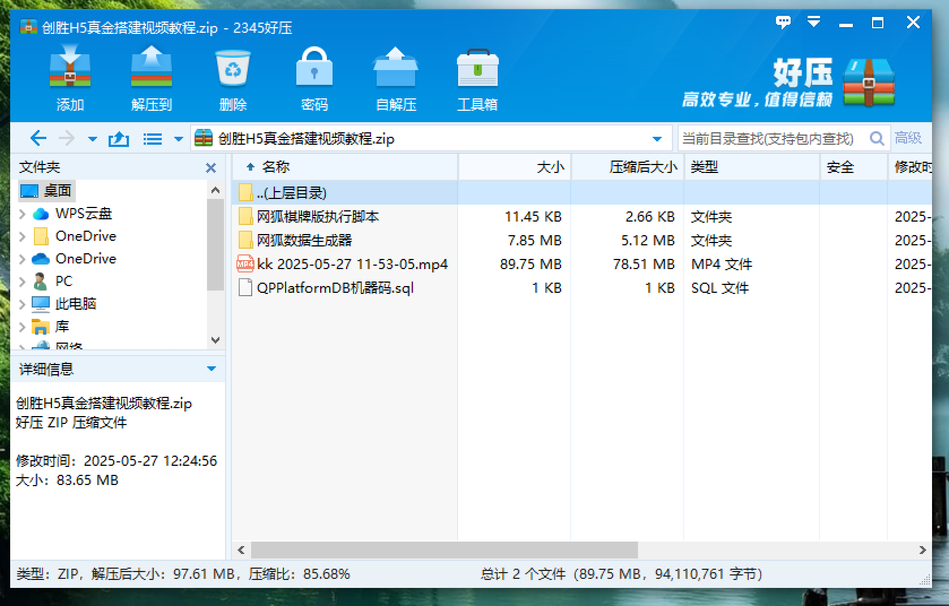The width and height of the screenshot is (949, 606).
Task: Click folder icon of 网狐数据生成器
Action: coord(245,240)
